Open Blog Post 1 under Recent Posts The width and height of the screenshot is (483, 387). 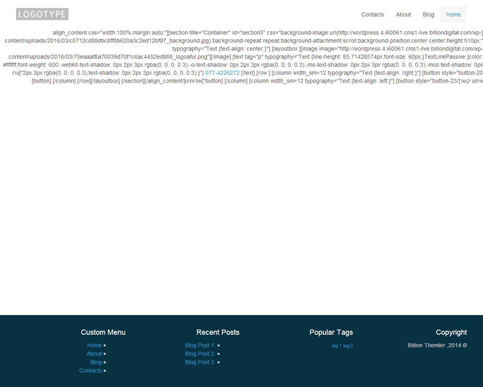pos(199,346)
